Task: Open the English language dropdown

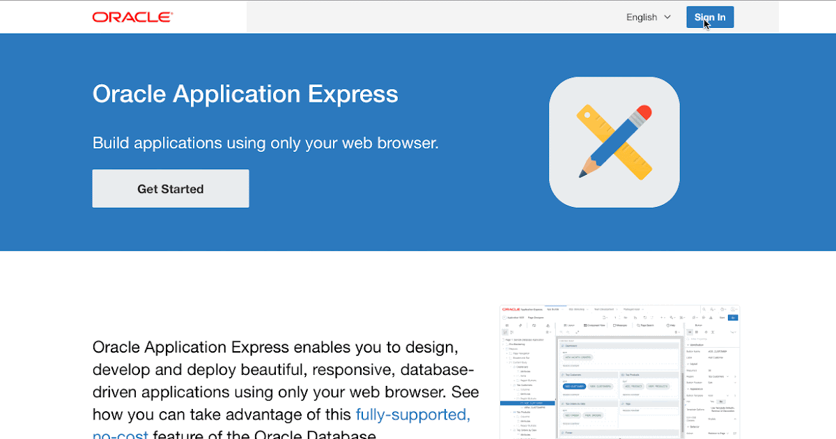Action: point(647,17)
